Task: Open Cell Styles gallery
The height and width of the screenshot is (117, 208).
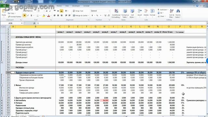Action: click(132, 14)
